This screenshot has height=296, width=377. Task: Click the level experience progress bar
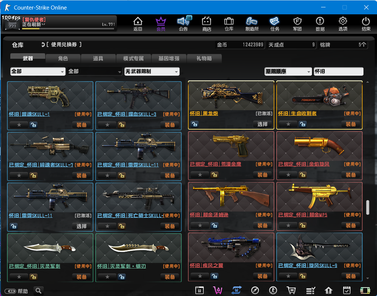tap(68, 29)
